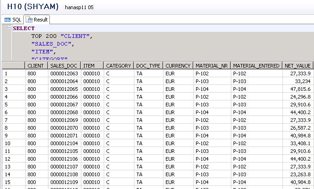
Task: Select the ITEM column header
Action: coord(92,66)
